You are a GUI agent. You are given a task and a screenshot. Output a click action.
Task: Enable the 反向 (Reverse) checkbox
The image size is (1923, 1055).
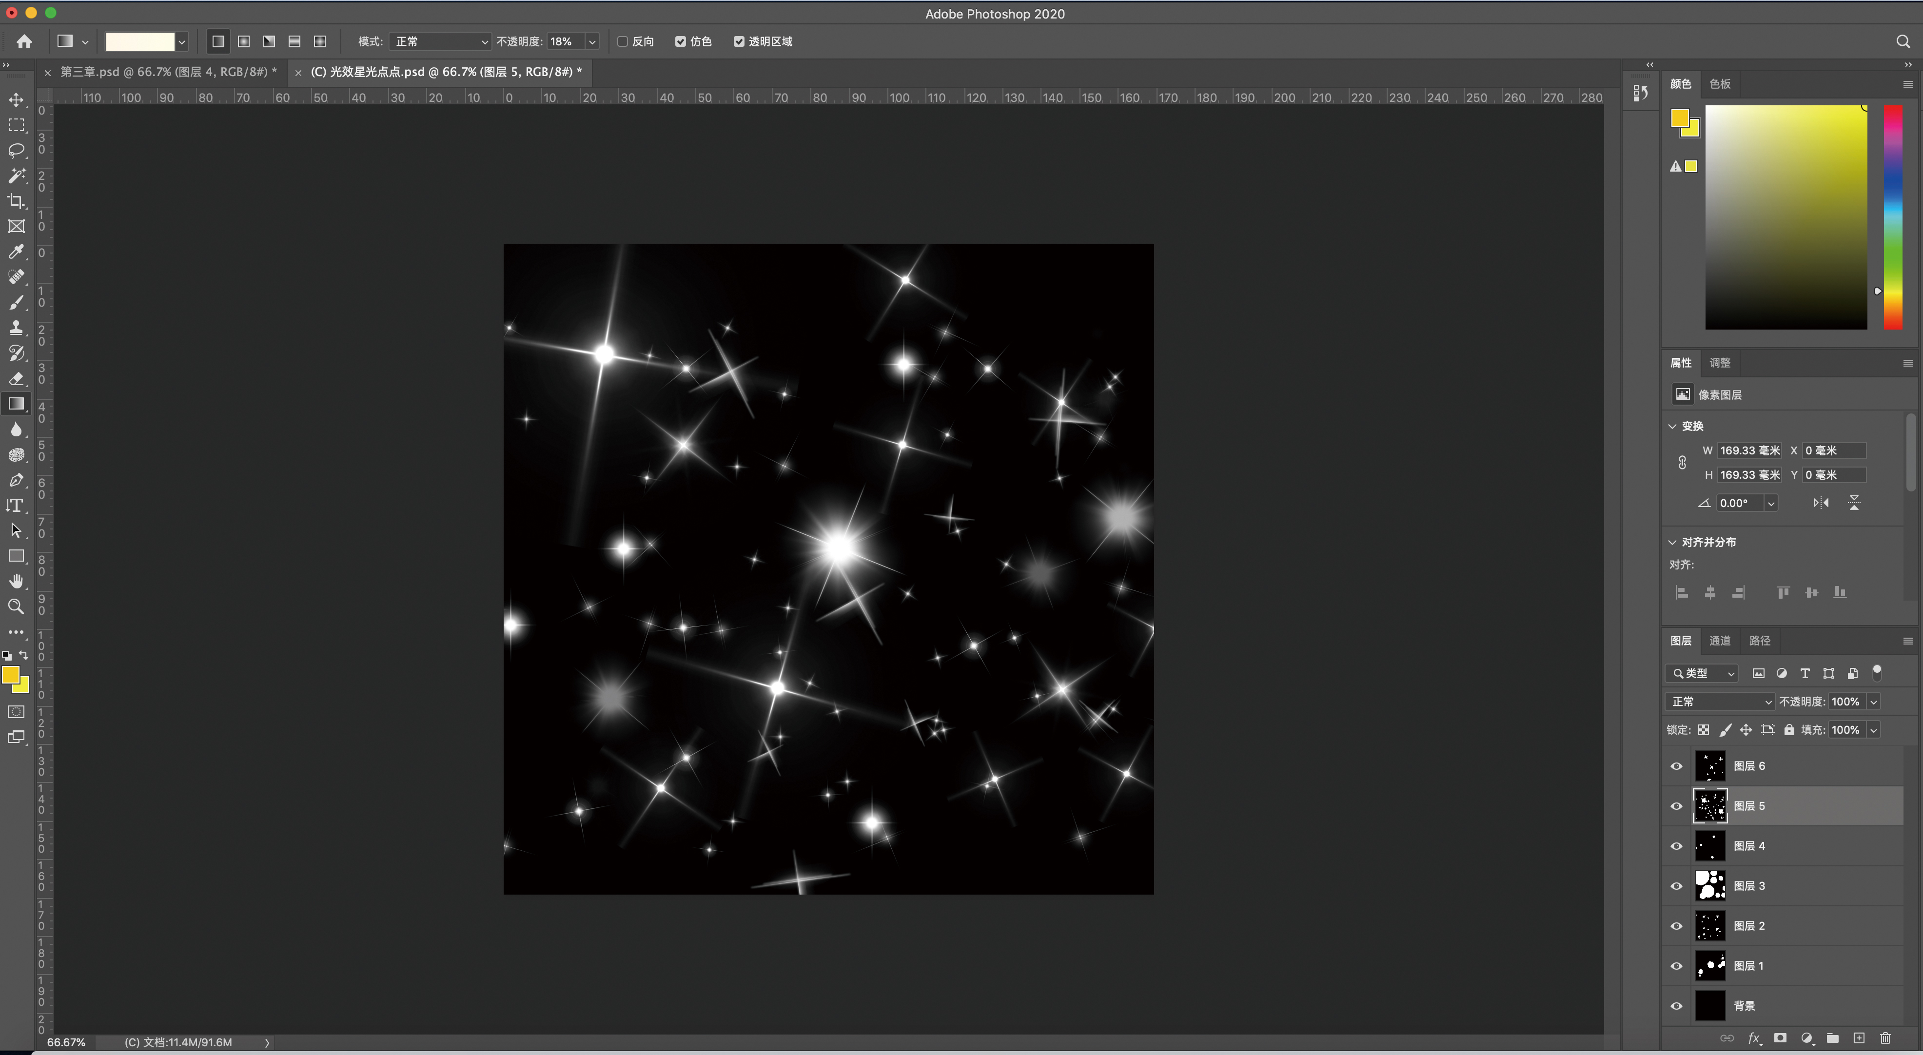[623, 41]
